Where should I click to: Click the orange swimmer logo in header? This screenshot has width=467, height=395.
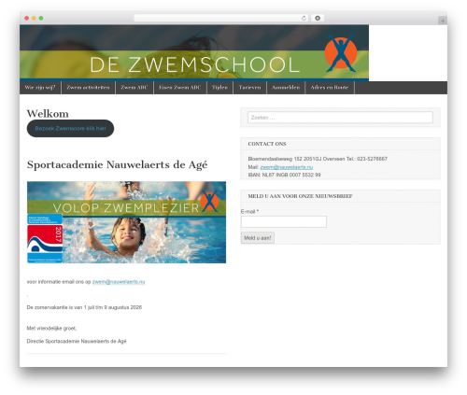pos(341,53)
